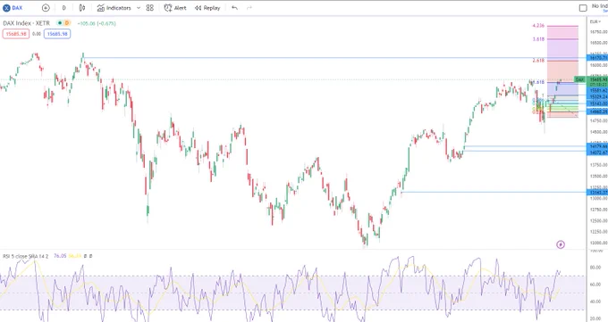Click the 13142.37 horizontal line price label

597,192
